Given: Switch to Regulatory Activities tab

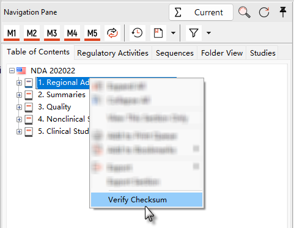Looking at the screenshot, I should coord(112,53).
